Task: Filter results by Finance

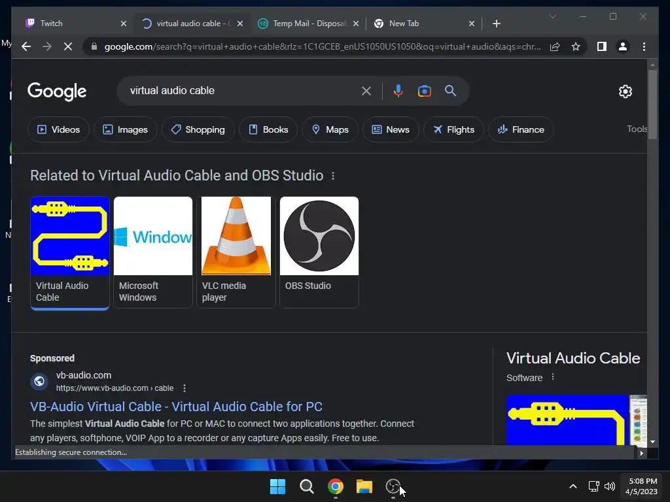Action: click(x=521, y=129)
